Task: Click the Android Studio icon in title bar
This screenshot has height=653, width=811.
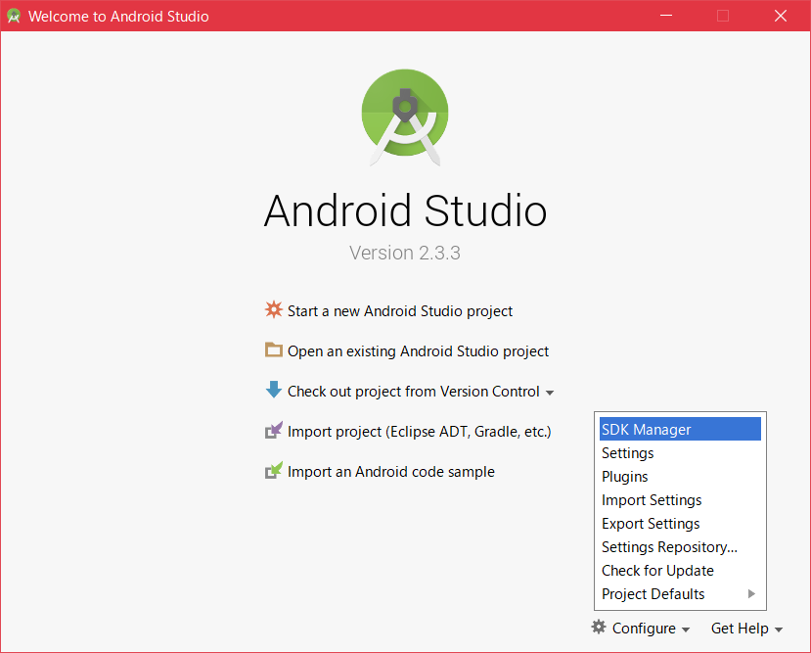Action: [14, 16]
